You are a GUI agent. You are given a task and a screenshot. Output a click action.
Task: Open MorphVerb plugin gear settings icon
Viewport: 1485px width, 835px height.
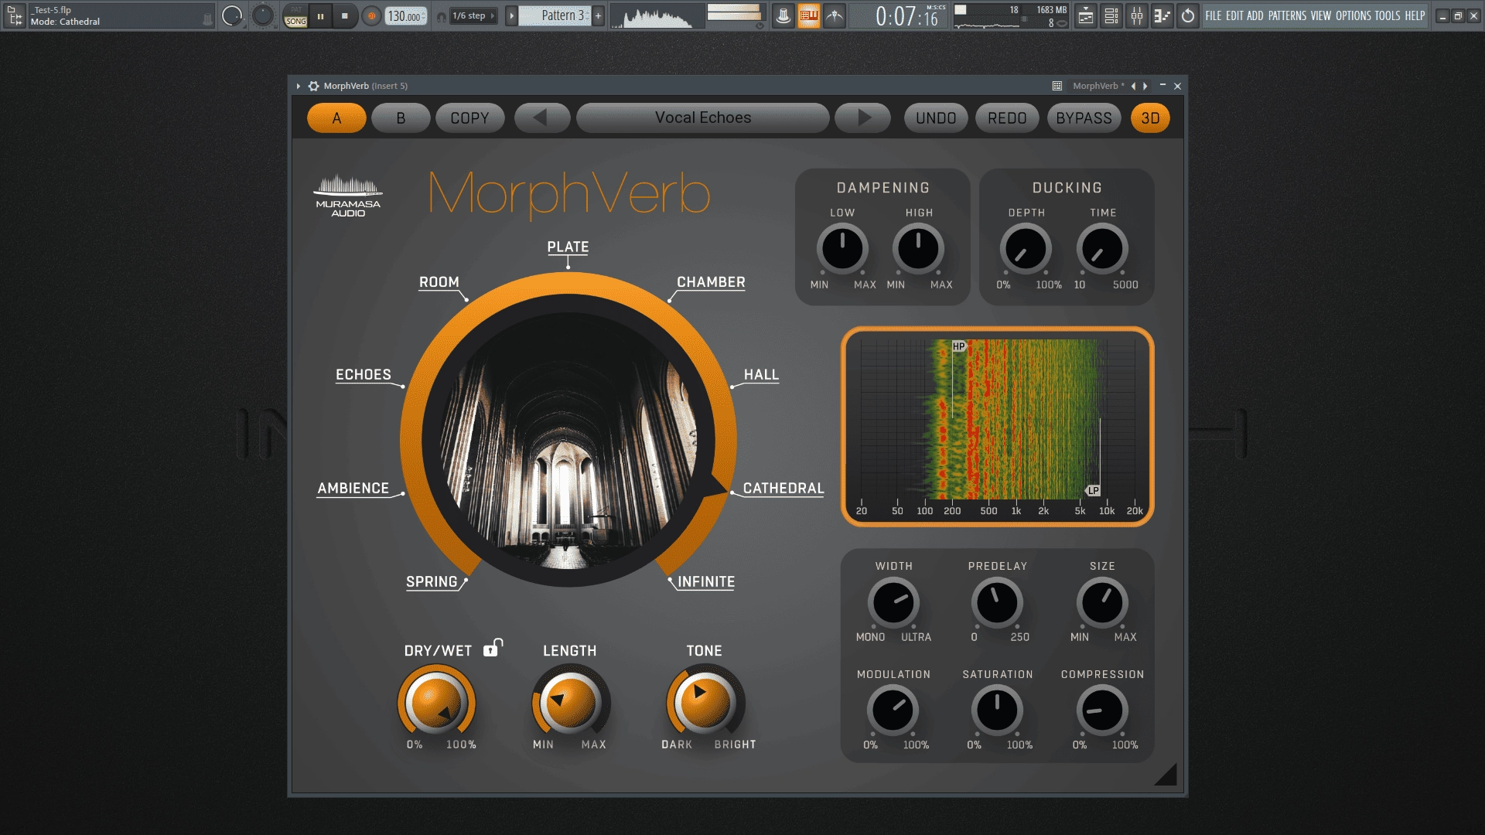[313, 86]
